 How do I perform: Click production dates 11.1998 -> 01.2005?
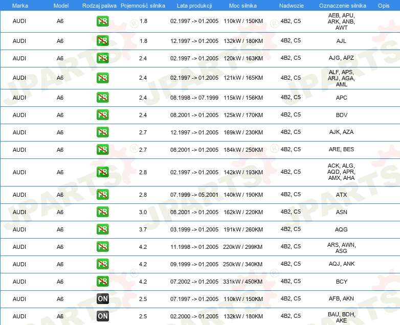(x=194, y=246)
